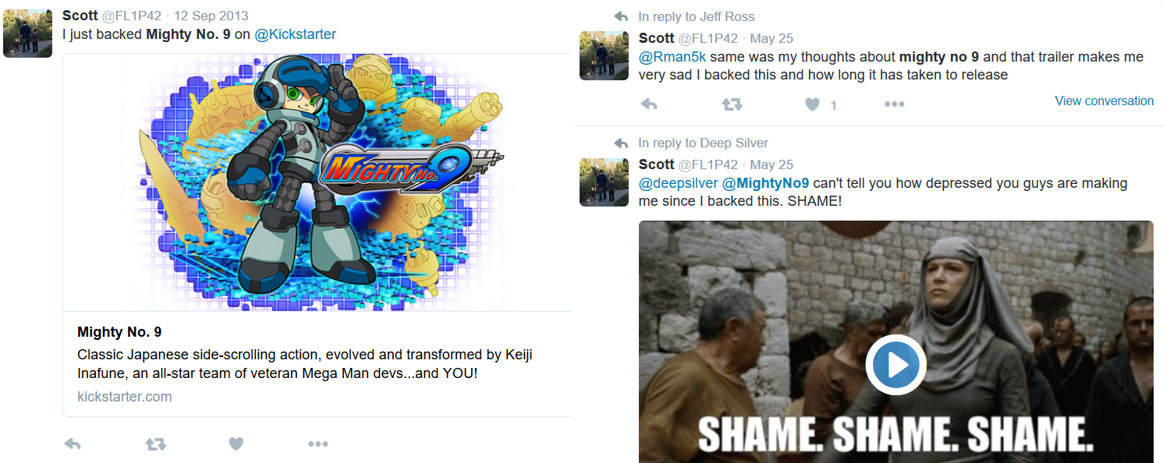Image resolution: width=1163 pixels, height=463 pixels.
Task: Play the SHAME video clip
Action: (895, 364)
